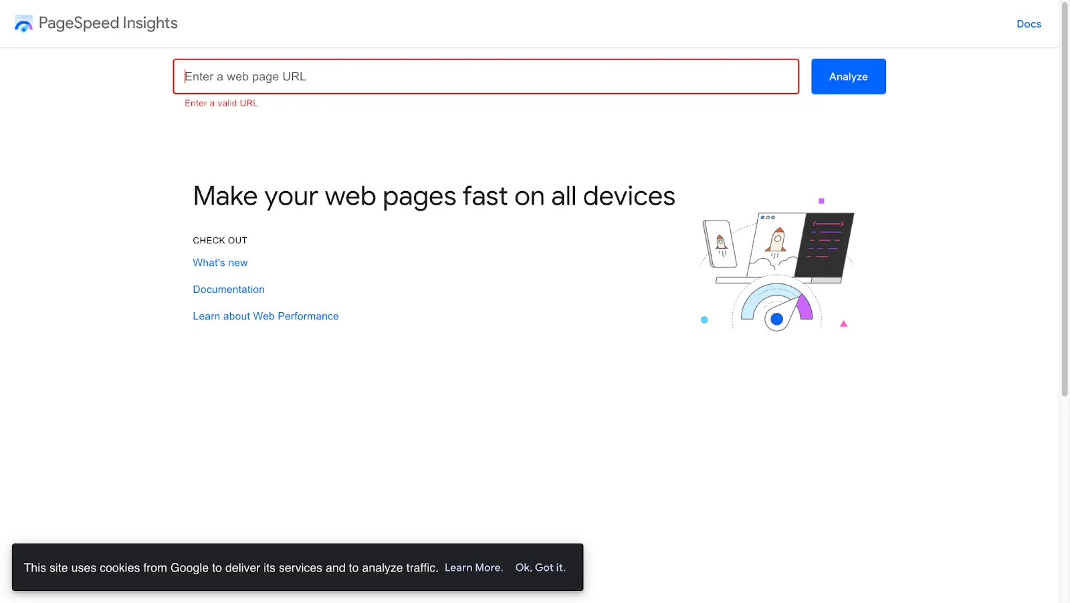Click the rocket and speedometer illustration
Image resolution: width=1070 pixels, height=603 pixels.
coord(776,265)
